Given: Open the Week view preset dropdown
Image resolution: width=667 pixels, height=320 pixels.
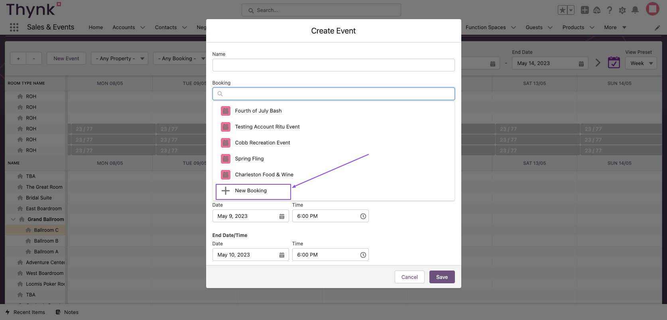Looking at the screenshot, I should pyautogui.click(x=641, y=63).
